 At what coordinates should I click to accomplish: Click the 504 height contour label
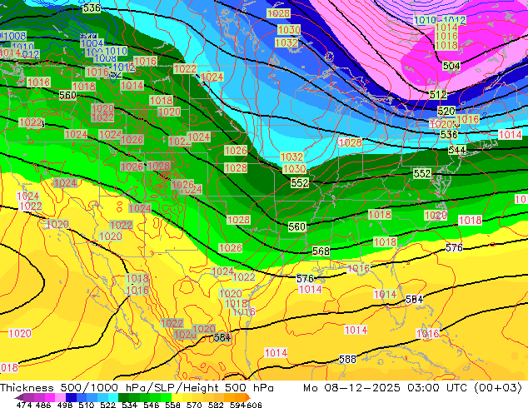tap(451, 66)
